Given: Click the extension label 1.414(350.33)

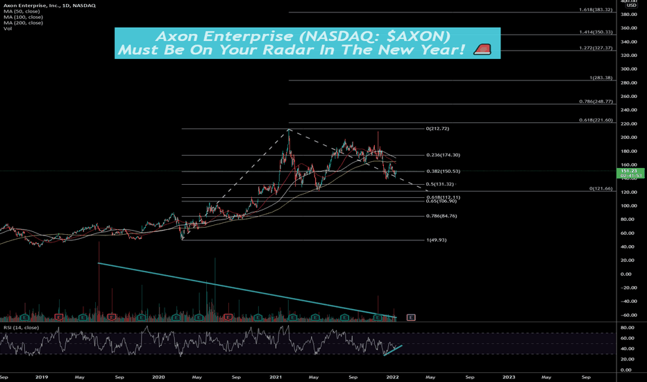Looking at the screenshot, I should click(596, 32).
